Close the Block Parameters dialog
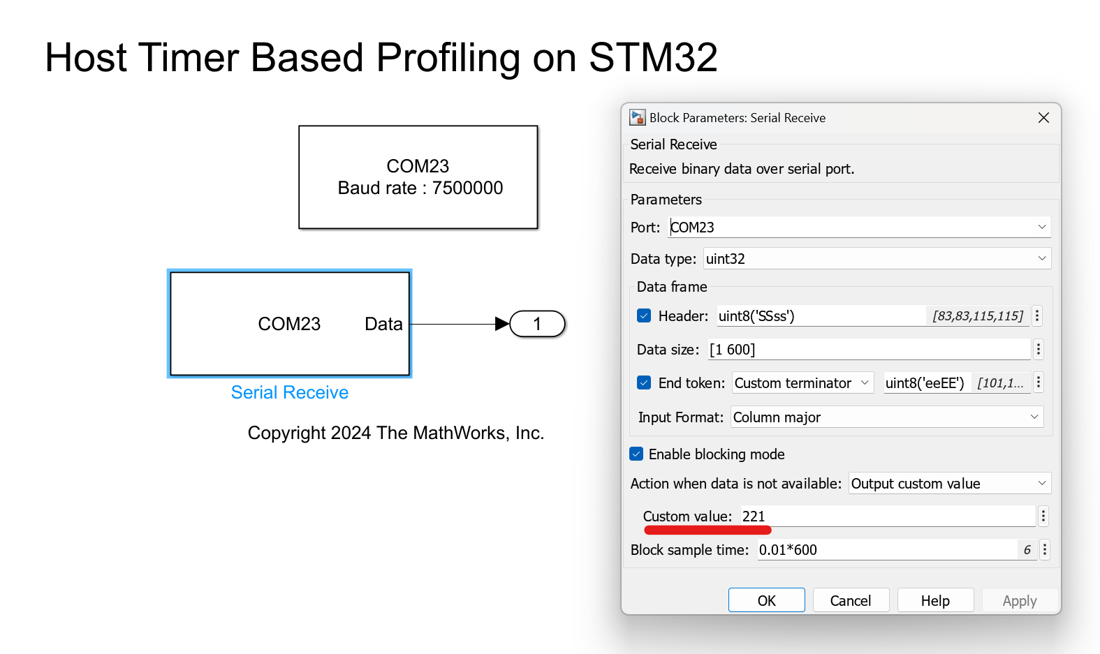This screenshot has height=654, width=1100. (x=1043, y=118)
